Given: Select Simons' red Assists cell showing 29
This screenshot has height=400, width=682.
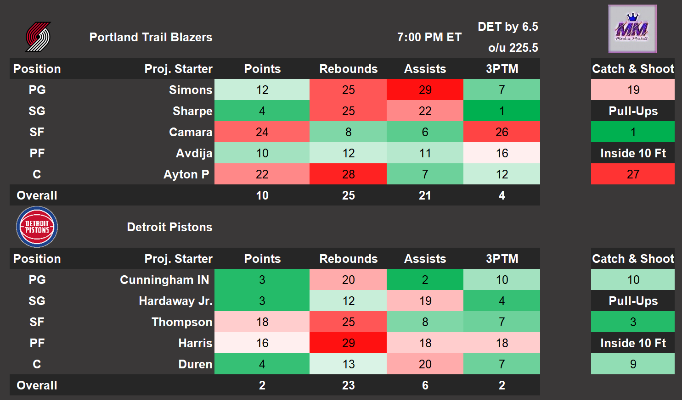Looking at the screenshot, I should point(425,90).
